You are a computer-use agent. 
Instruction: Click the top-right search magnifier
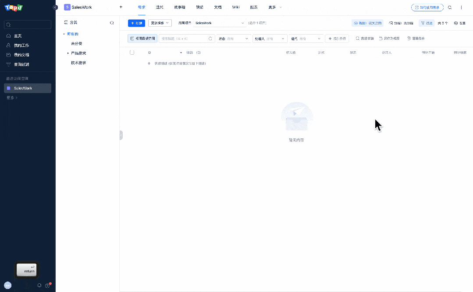tap(450, 7)
